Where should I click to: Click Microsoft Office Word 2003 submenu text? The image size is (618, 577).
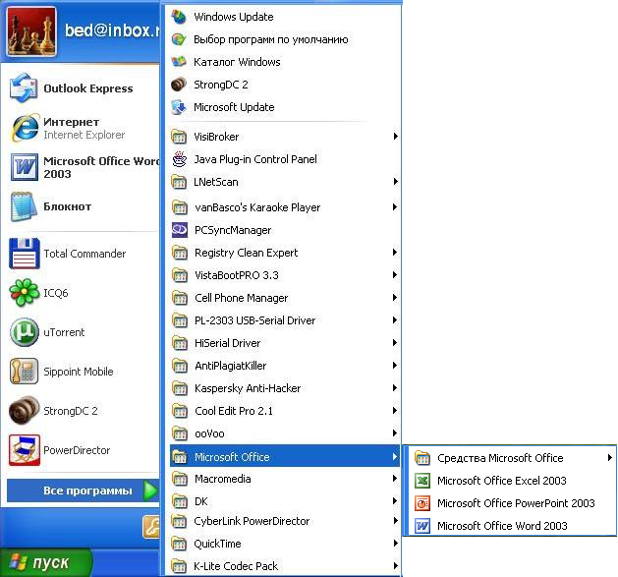pos(502,526)
